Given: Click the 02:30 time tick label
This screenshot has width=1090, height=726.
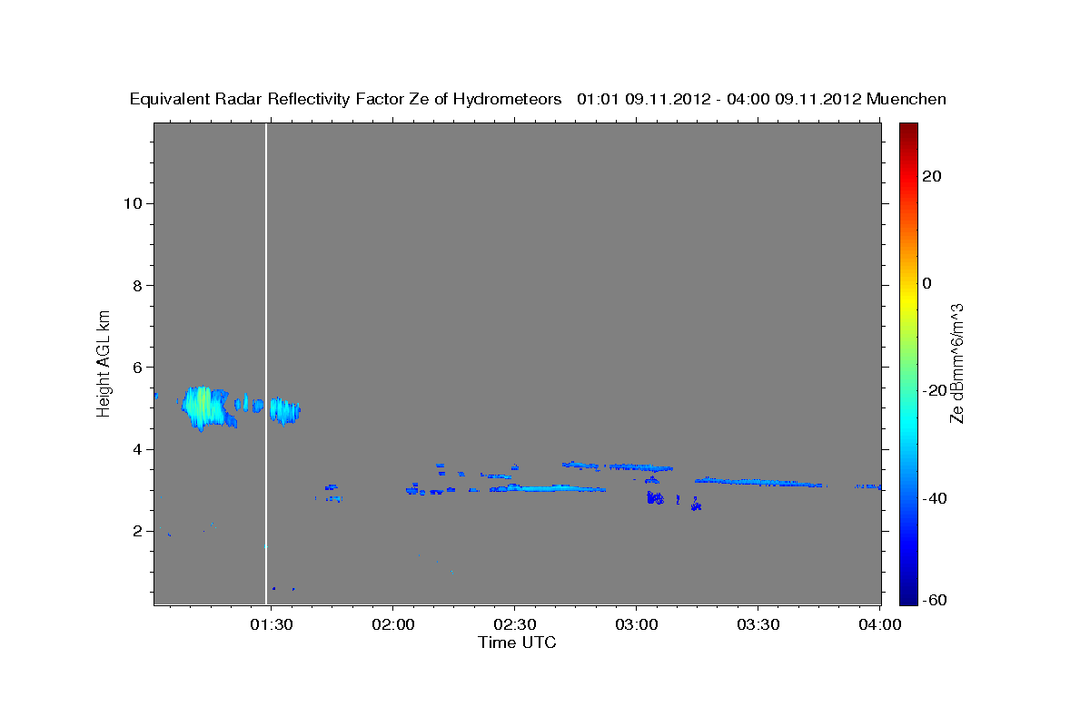Looking at the screenshot, I should click(x=515, y=624).
